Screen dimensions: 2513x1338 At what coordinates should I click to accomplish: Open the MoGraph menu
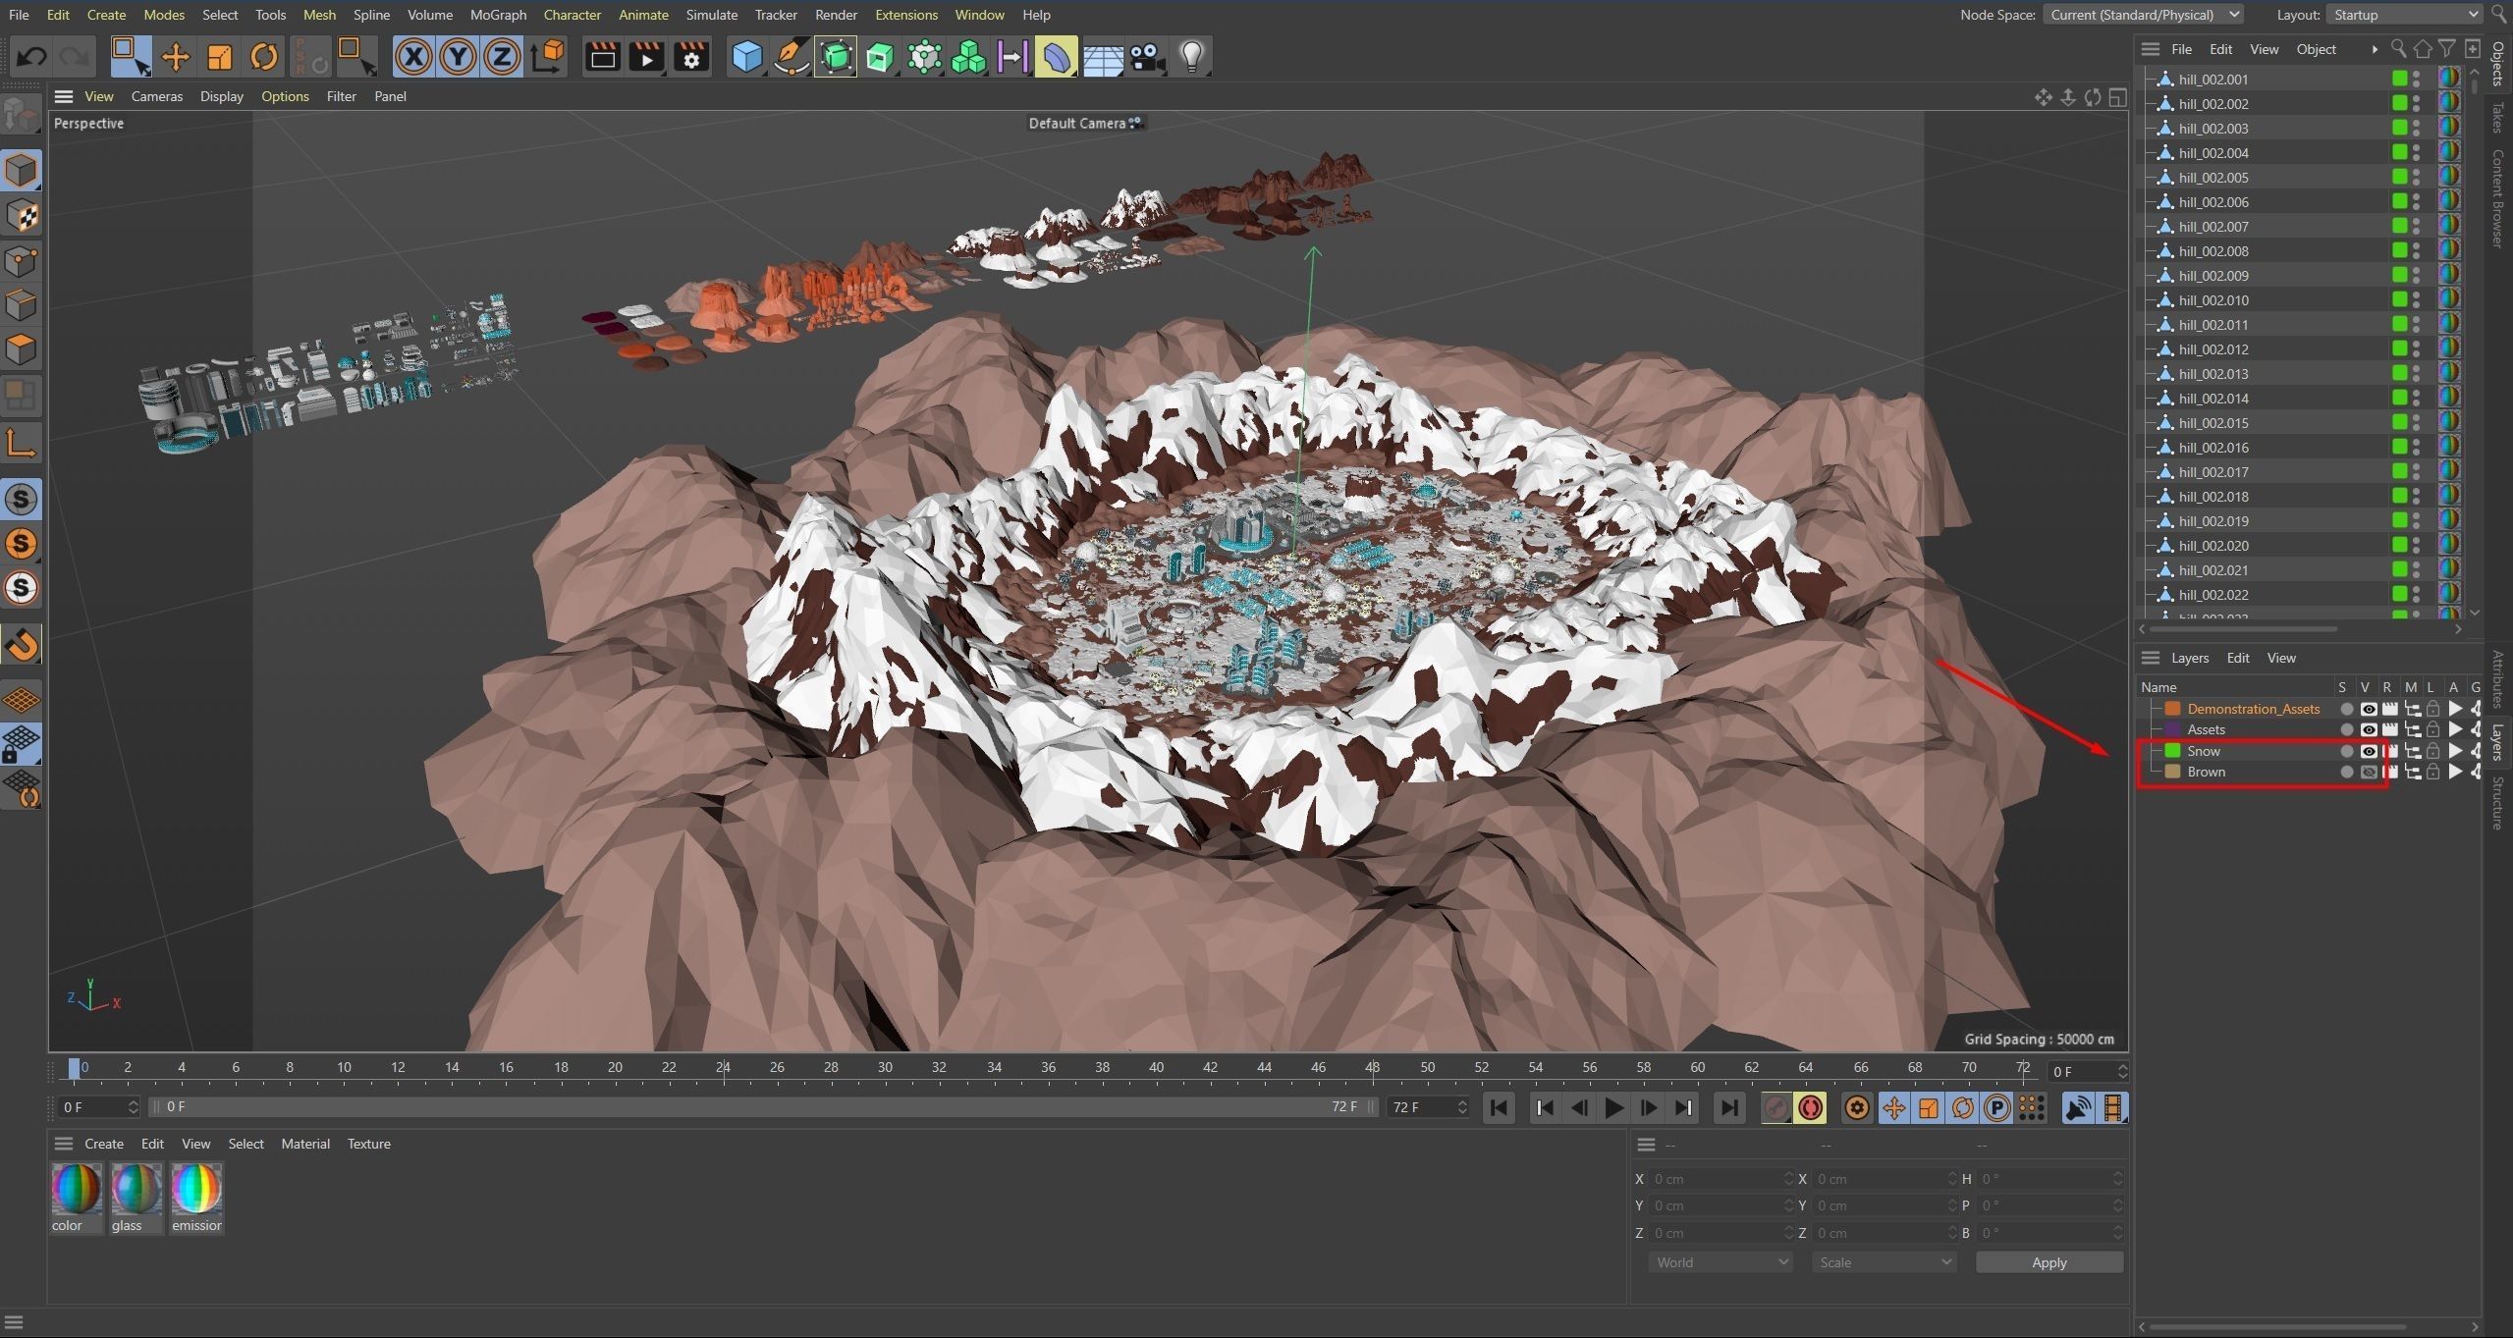click(498, 15)
